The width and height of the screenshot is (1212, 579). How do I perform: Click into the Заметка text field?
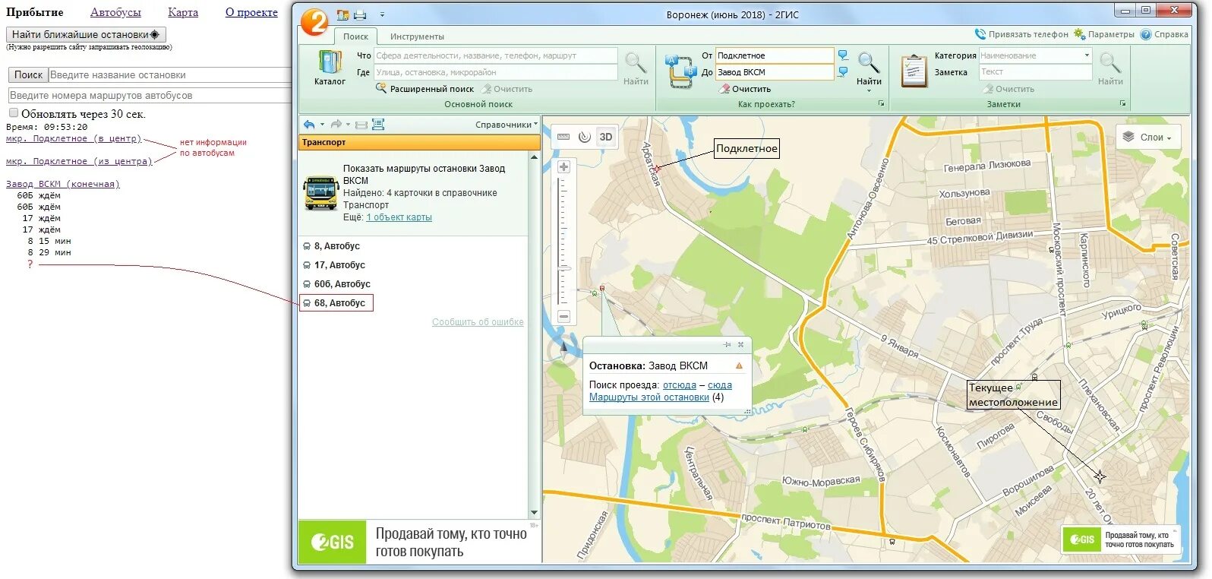point(1035,72)
